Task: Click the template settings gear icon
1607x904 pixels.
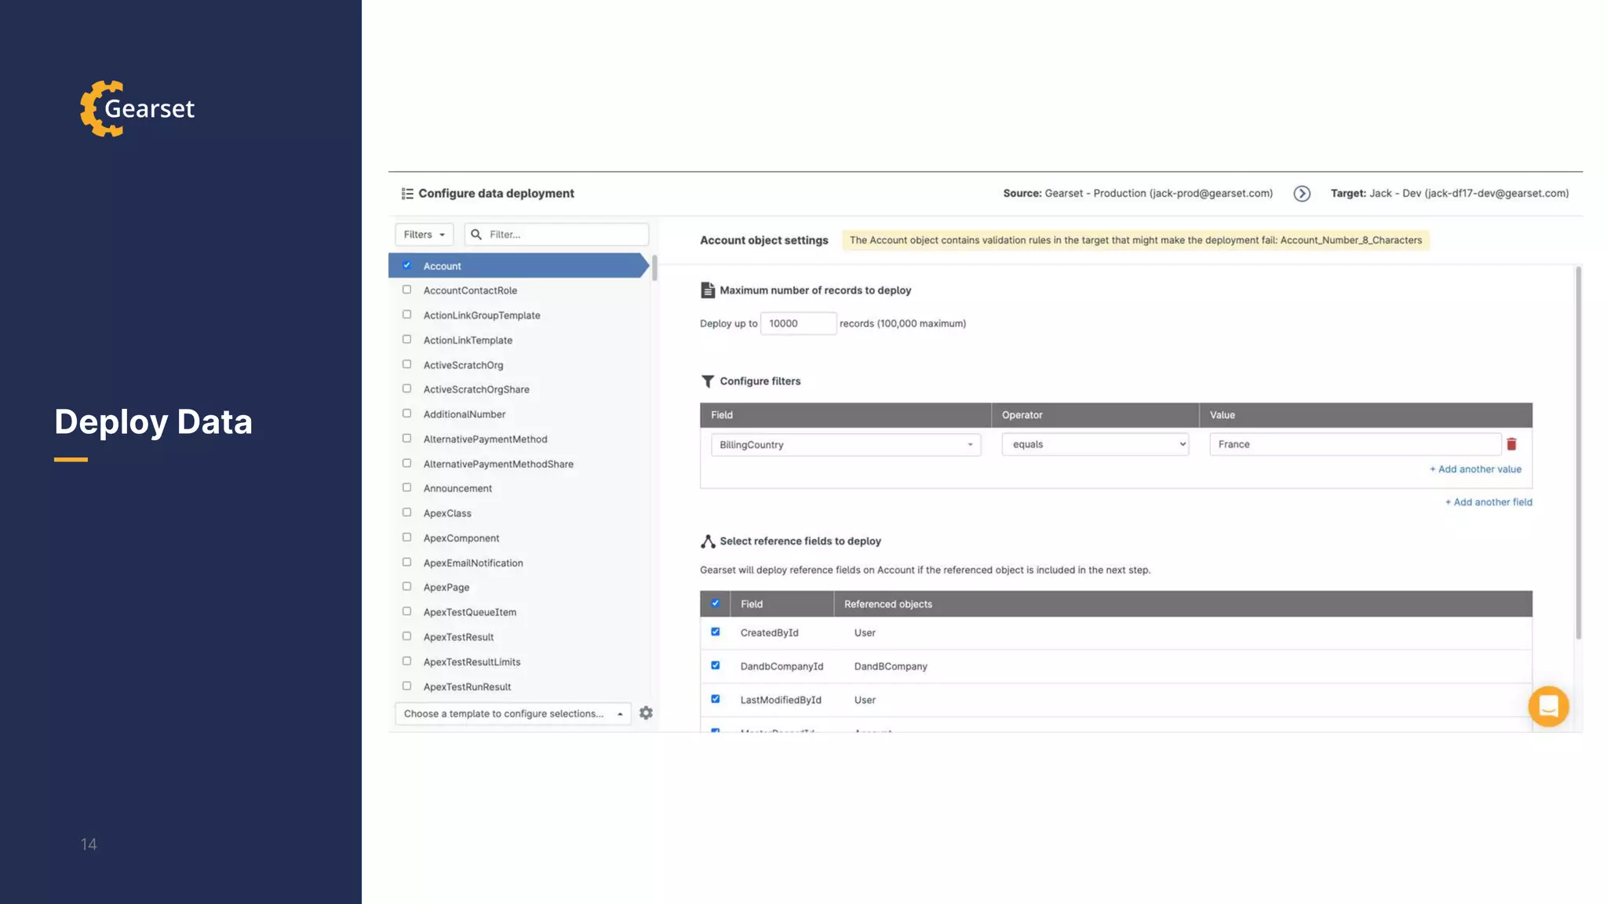Action: coord(646,713)
